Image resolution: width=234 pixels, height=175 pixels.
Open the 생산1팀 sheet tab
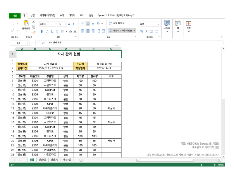[x=42, y=160]
